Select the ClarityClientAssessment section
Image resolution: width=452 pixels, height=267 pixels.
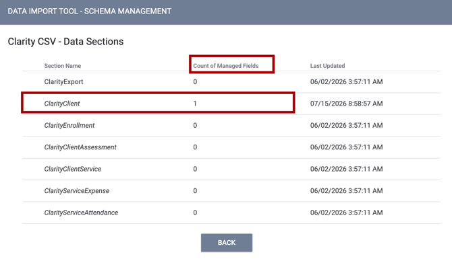(x=80, y=147)
